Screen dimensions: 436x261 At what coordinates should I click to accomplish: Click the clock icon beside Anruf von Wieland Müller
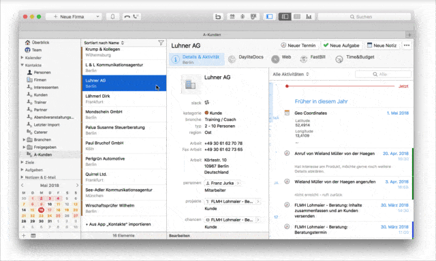(x=287, y=153)
